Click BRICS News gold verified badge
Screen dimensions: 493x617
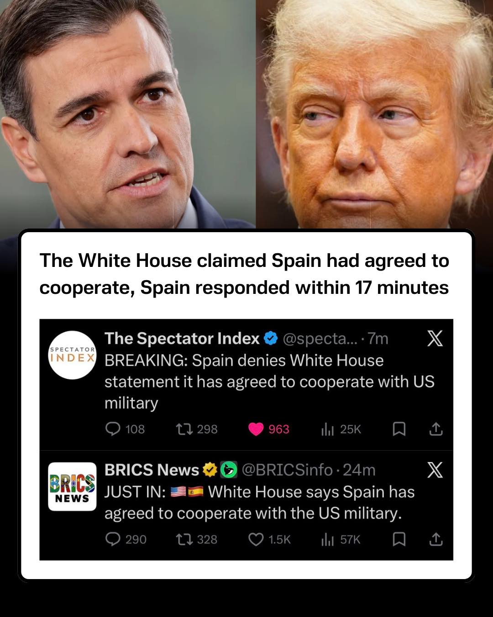pyautogui.click(x=210, y=469)
